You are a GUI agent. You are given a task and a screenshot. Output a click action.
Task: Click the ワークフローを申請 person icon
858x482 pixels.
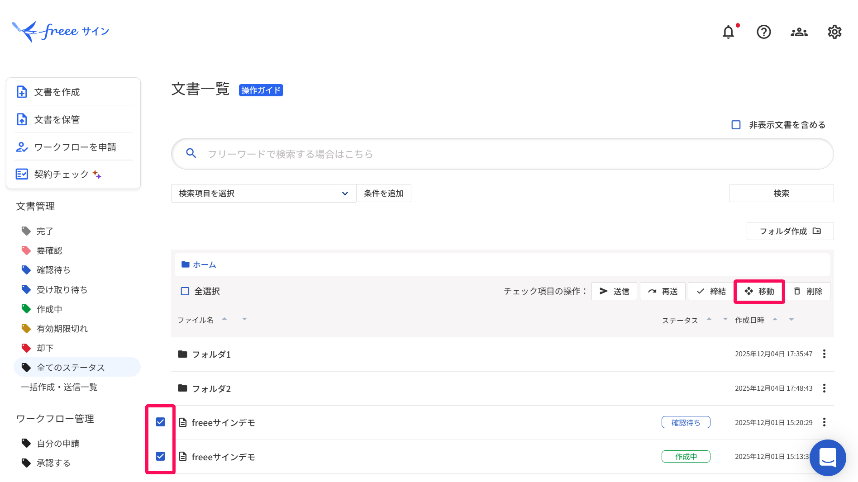(22, 147)
